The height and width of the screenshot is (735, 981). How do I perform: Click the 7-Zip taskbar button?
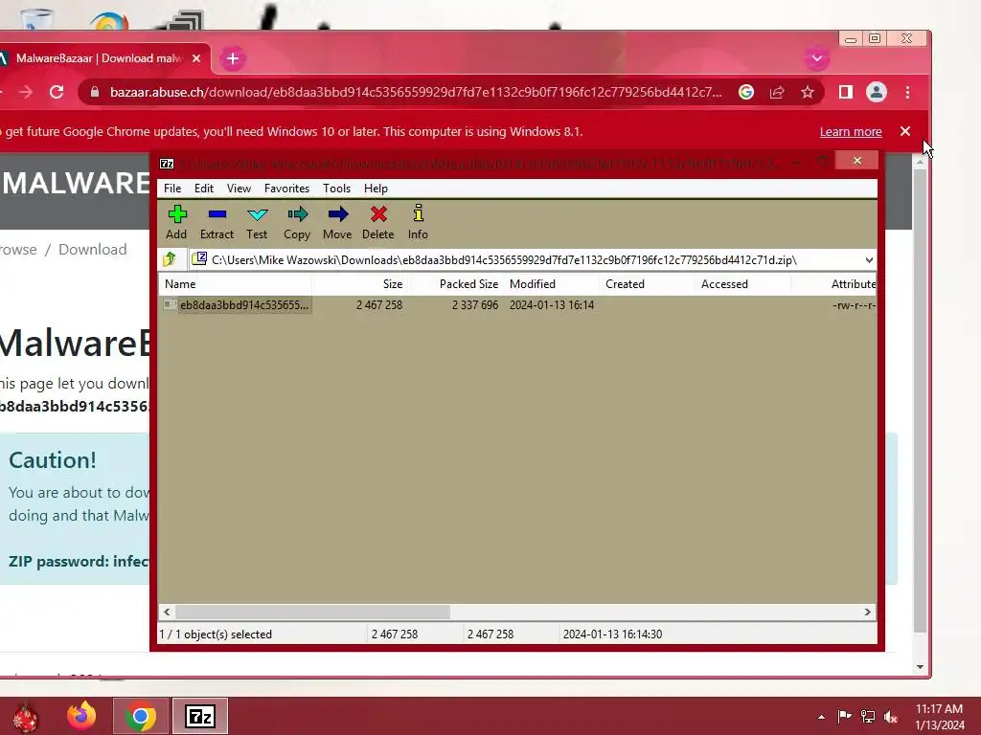200,716
